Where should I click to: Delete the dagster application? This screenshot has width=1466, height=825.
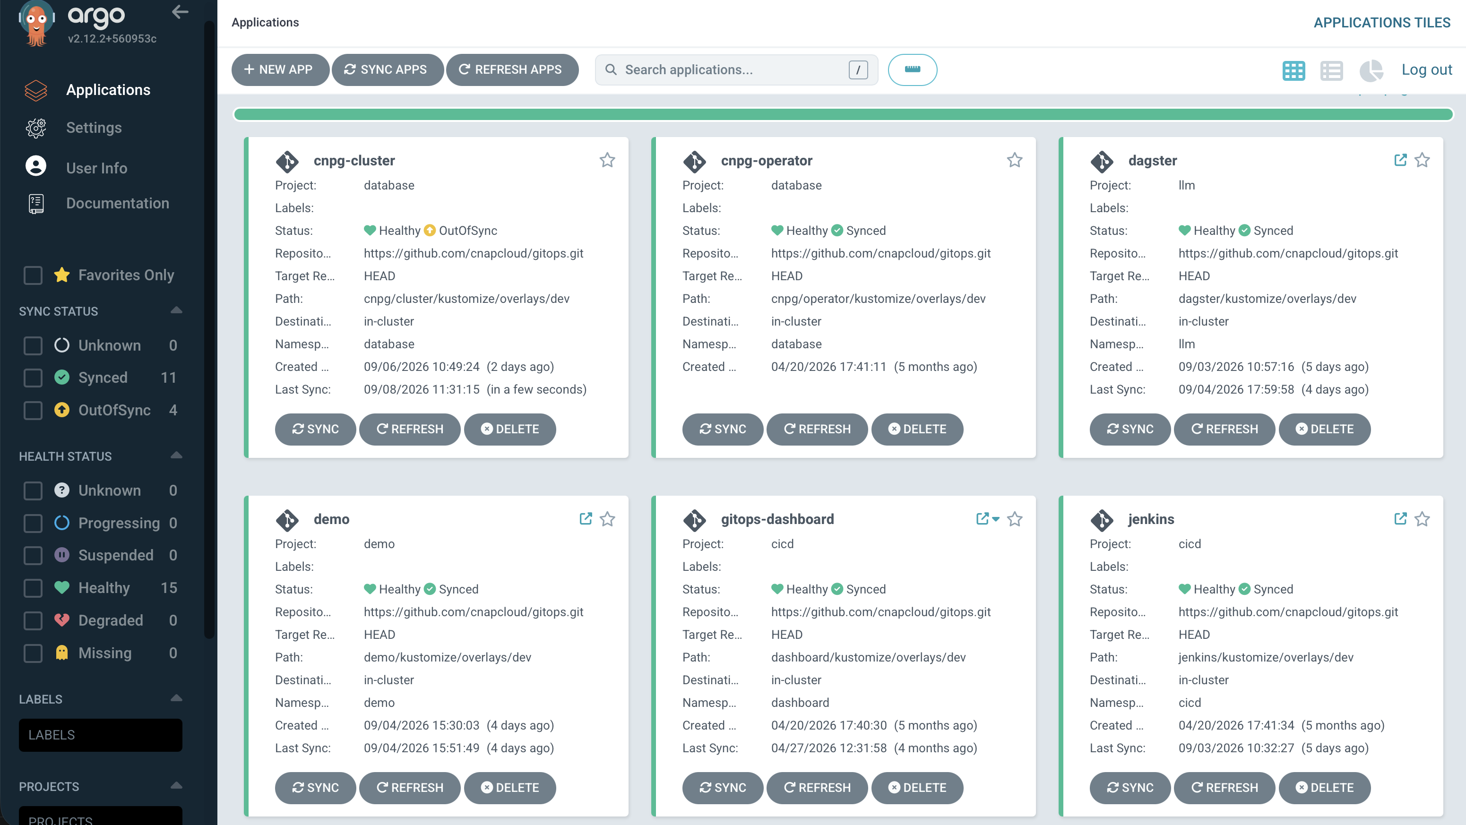click(x=1324, y=429)
